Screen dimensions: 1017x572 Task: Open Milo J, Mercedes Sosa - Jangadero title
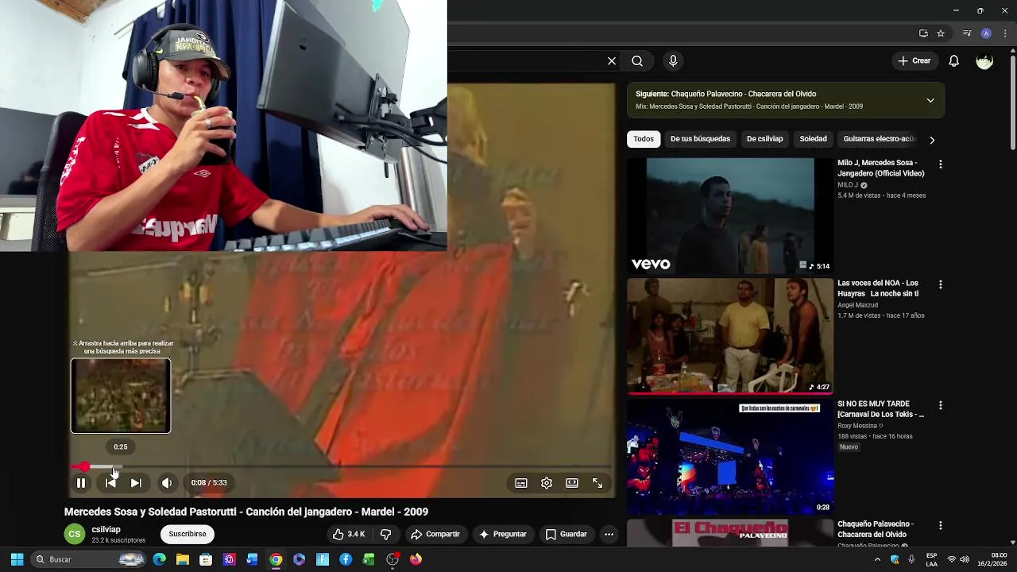click(880, 168)
